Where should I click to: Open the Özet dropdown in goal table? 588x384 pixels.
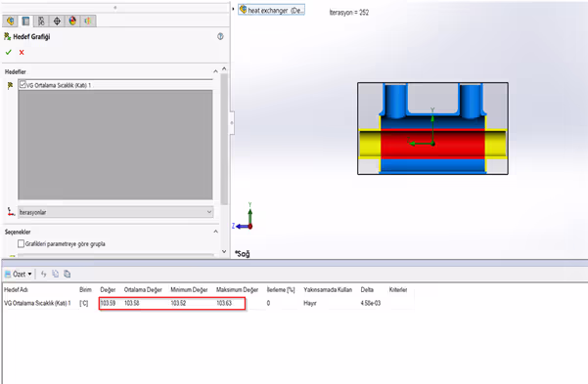[x=18, y=274]
